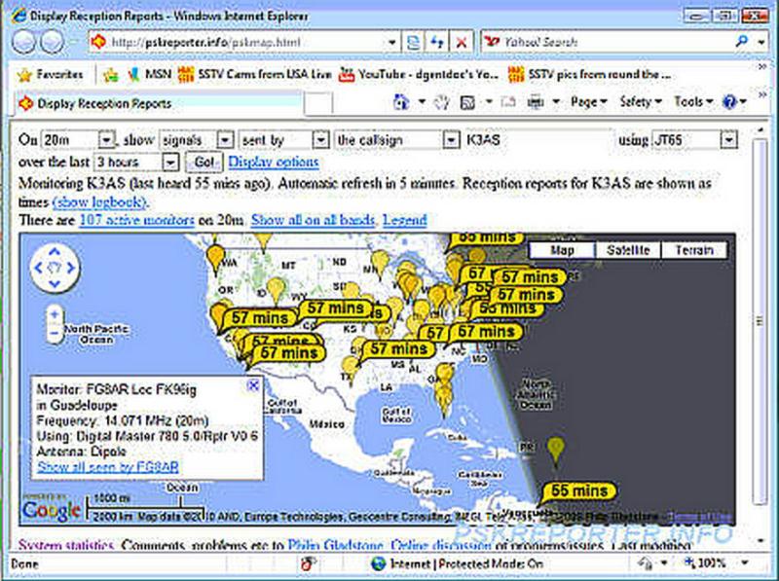This screenshot has width=779, height=581.
Task: Click the Yahoo search magnifier icon
Action: pyautogui.click(x=742, y=42)
